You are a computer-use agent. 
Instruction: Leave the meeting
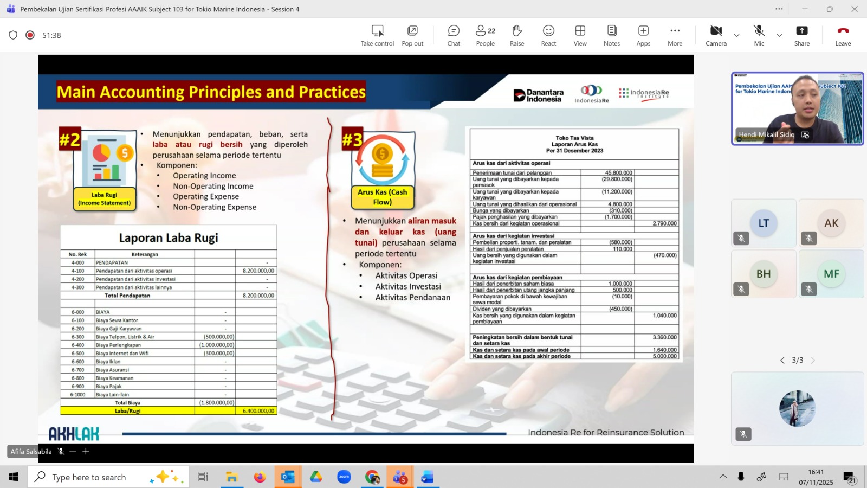pyautogui.click(x=843, y=35)
